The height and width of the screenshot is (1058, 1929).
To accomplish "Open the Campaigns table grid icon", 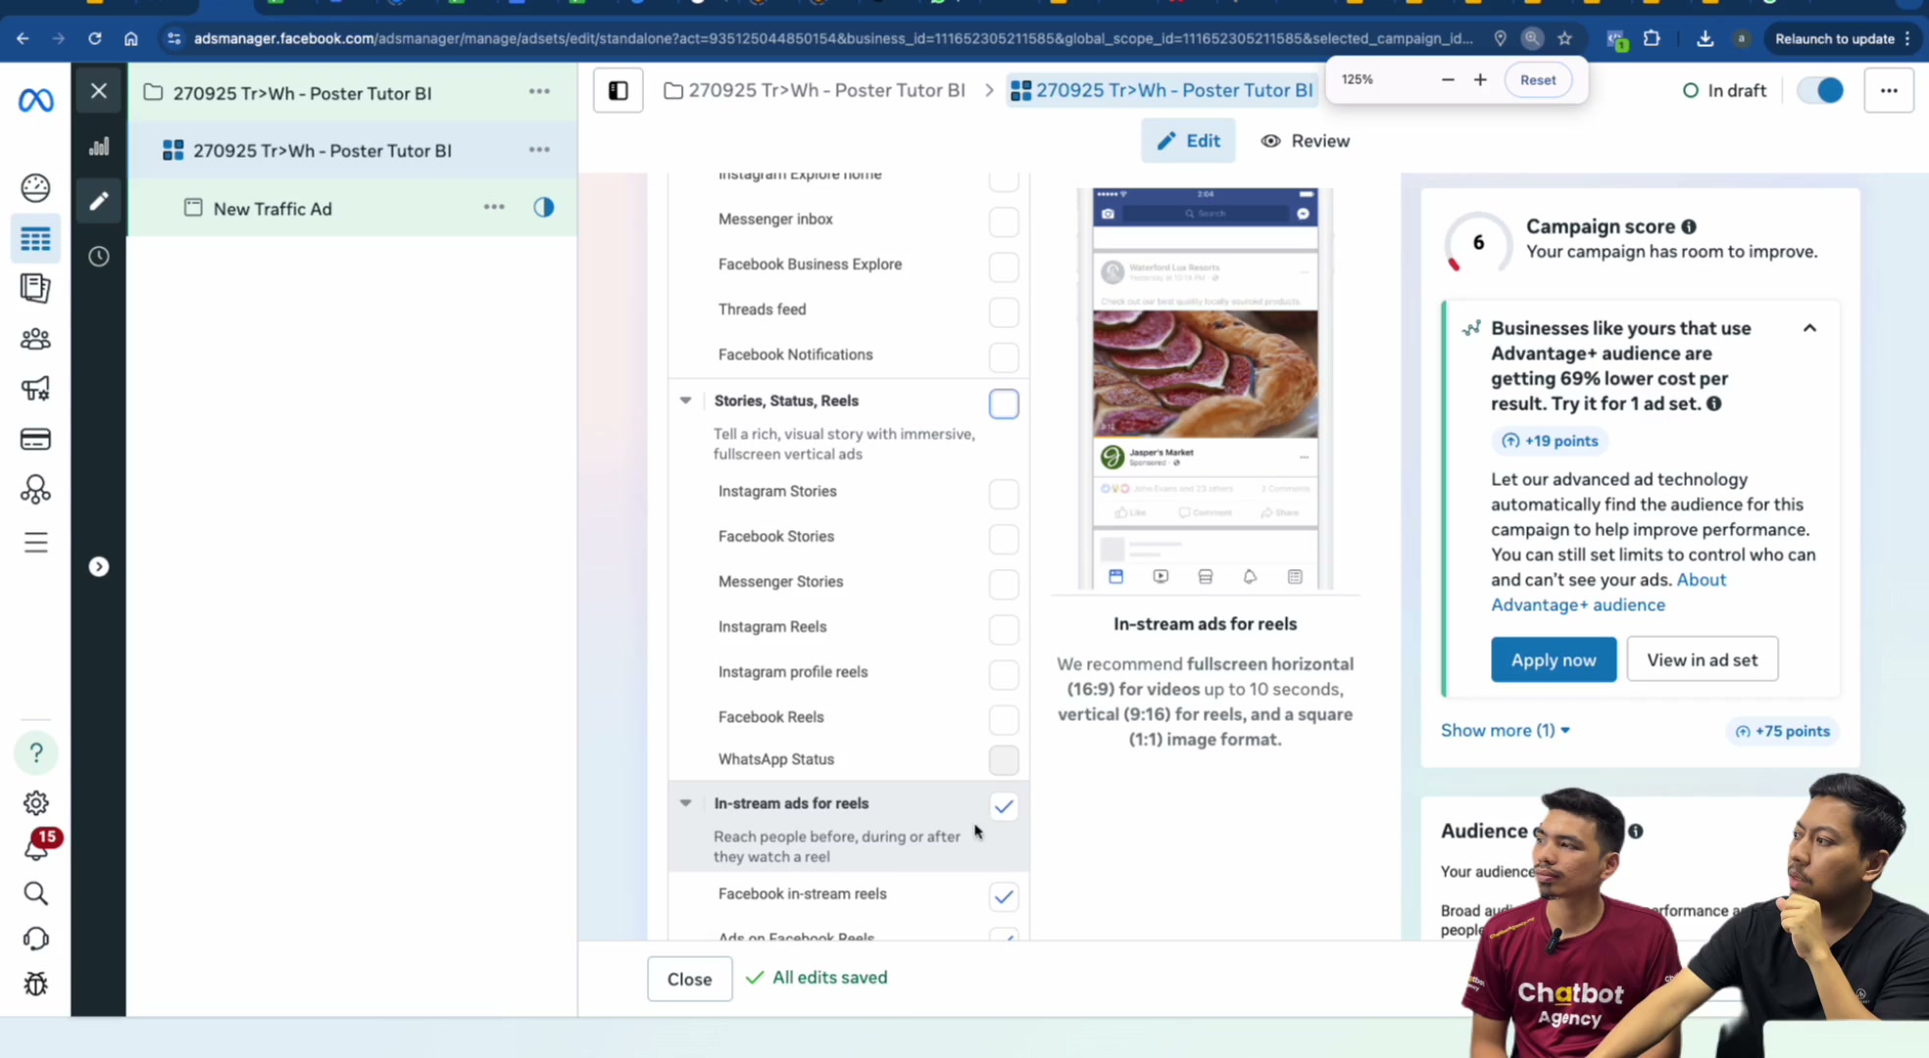I will (x=35, y=239).
